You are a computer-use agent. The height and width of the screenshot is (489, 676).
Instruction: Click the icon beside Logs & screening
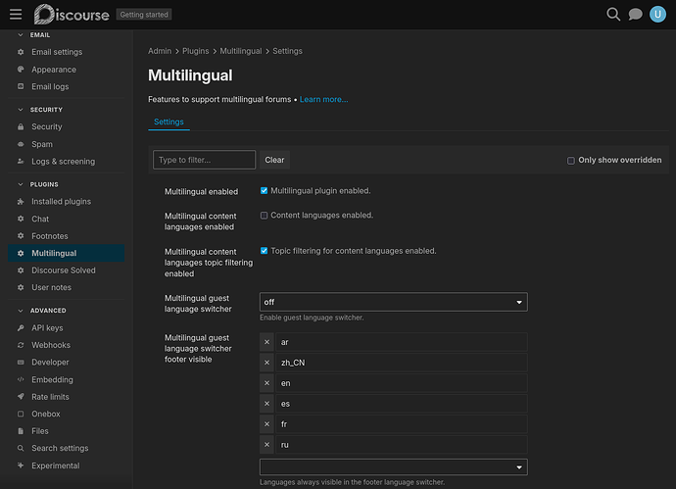click(x=21, y=162)
